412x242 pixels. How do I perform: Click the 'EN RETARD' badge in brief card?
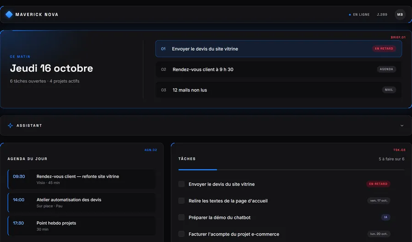click(x=384, y=48)
